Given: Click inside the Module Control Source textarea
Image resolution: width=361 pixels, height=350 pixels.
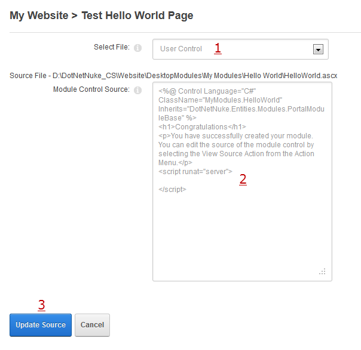Looking at the screenshot, I should click(242, 181).
